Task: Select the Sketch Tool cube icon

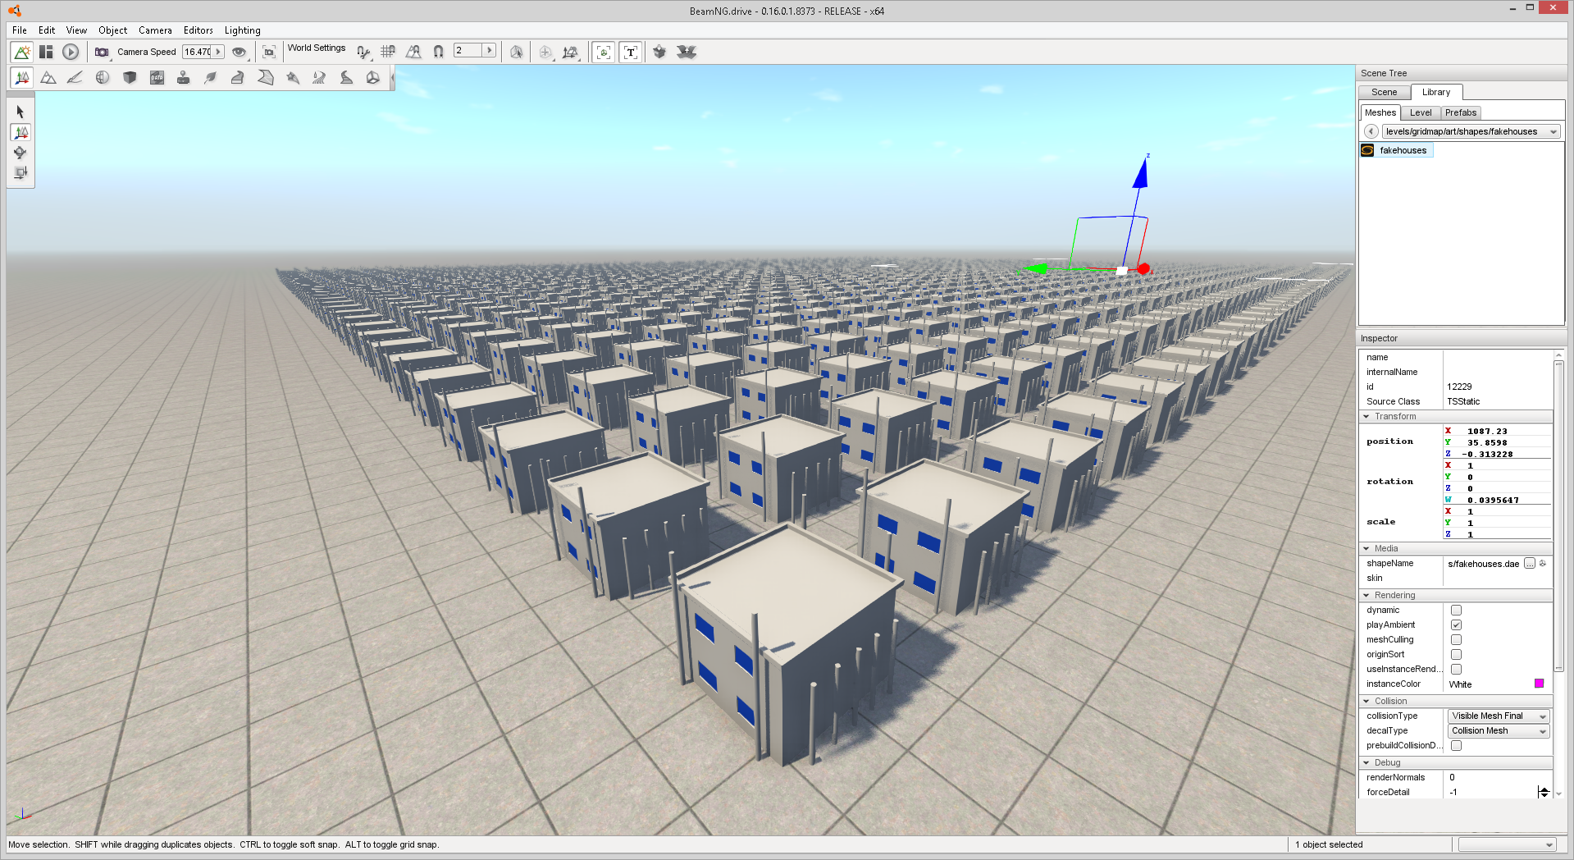Action: click(x=130, y=78)
